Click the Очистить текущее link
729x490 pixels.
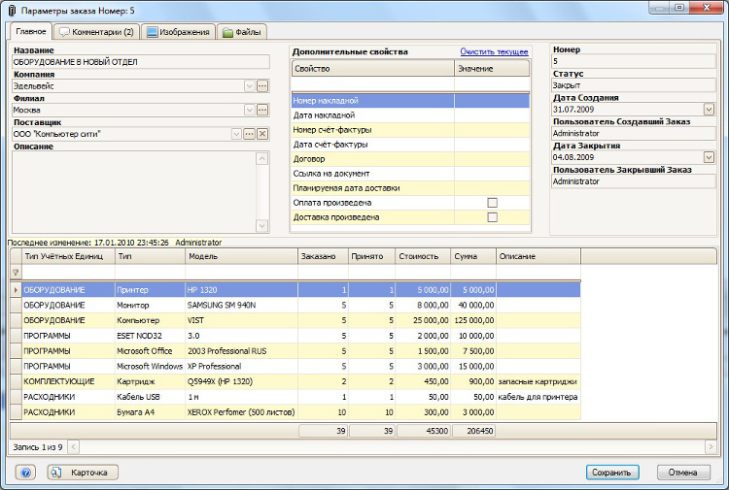[x=494, y=51]
